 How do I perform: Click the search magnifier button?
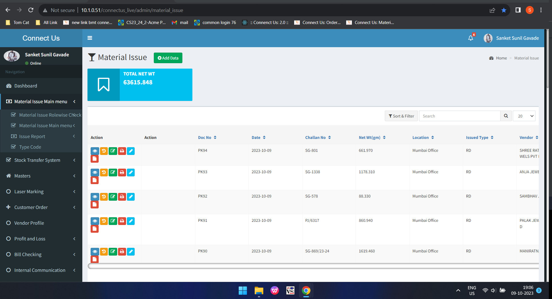tap(506, 116)
